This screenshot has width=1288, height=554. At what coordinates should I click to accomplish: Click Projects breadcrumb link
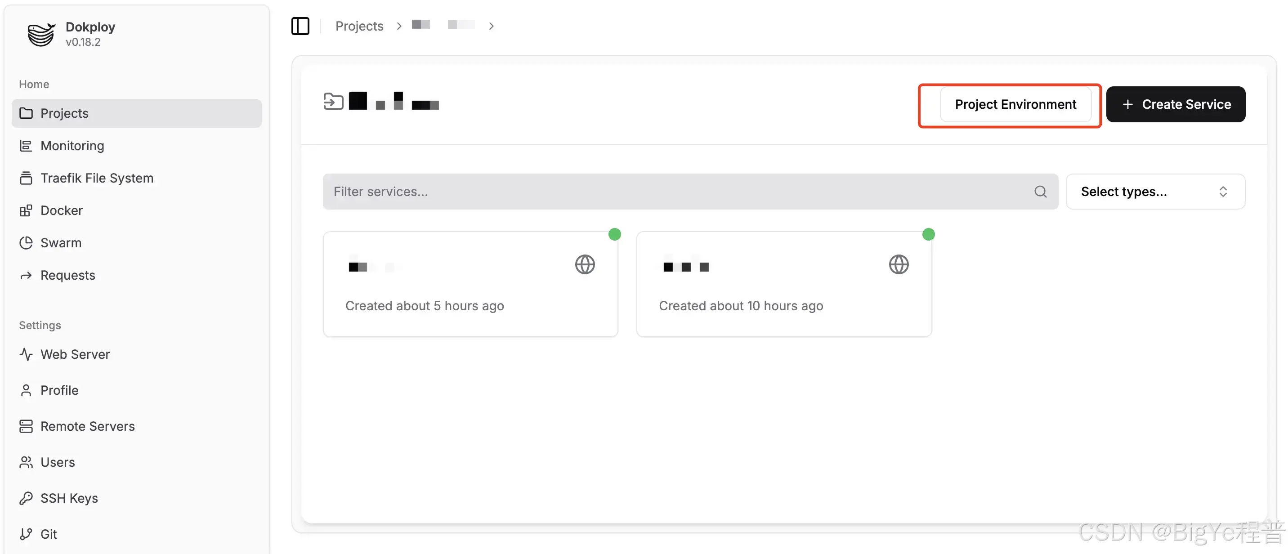point(359,26)
